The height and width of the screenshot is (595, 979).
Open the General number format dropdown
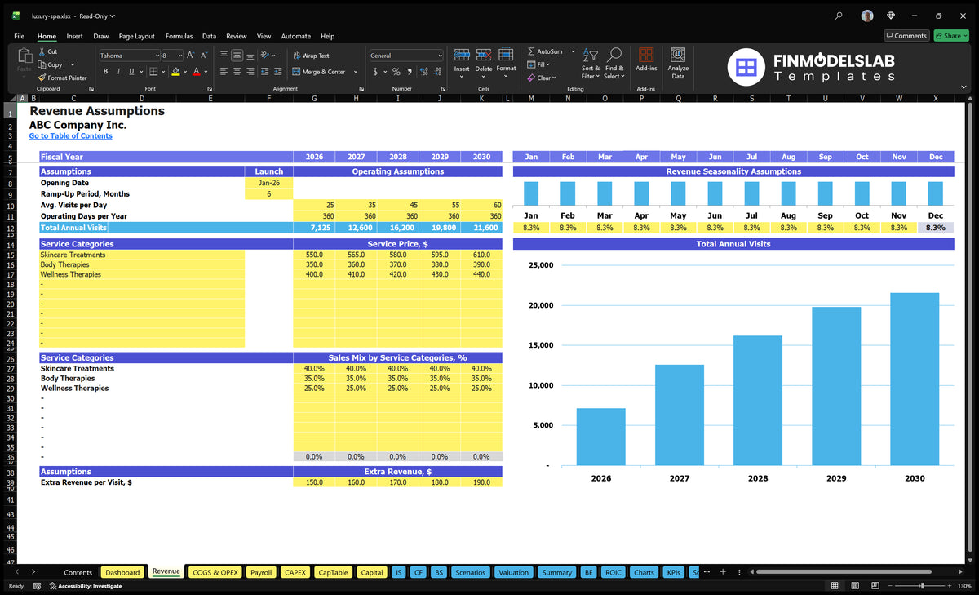440,56
